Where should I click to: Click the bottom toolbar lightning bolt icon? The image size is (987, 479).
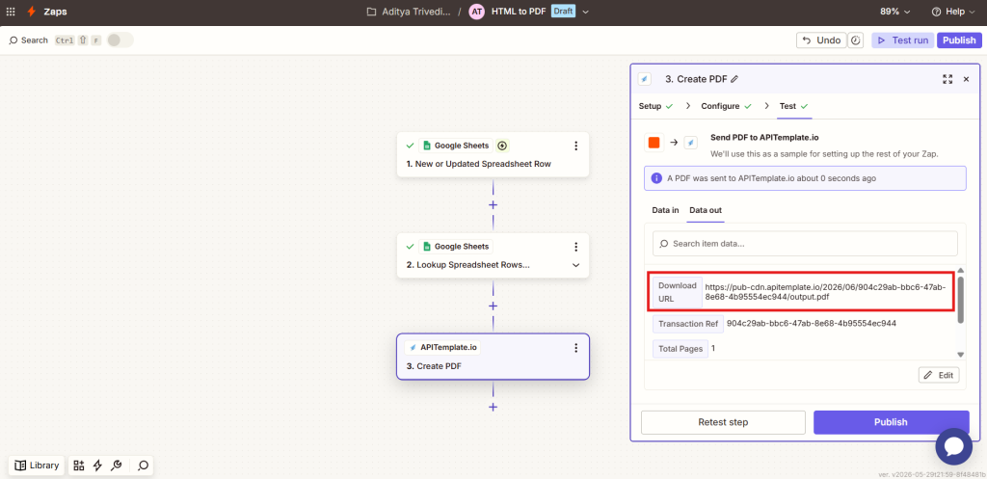point(97,466)
